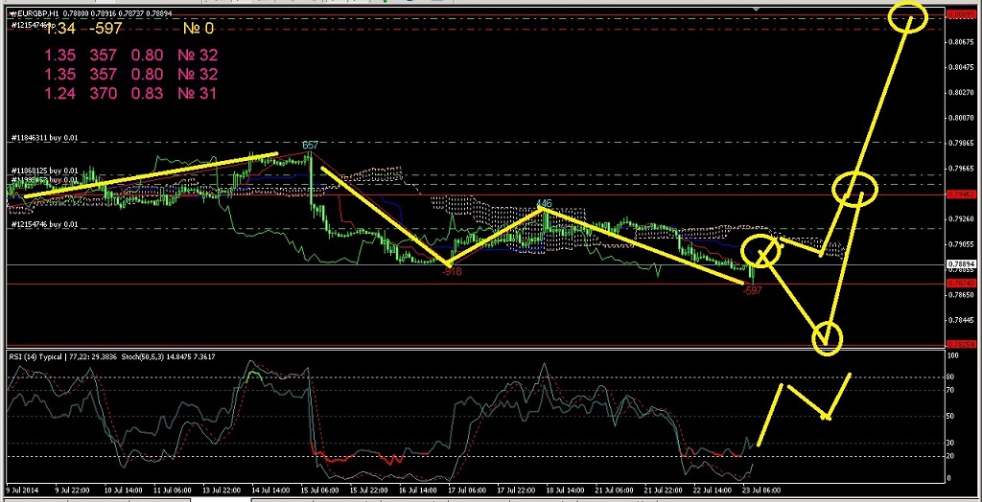Click the red trough label -918
The image size is (982, 502).
pos(452,272)
